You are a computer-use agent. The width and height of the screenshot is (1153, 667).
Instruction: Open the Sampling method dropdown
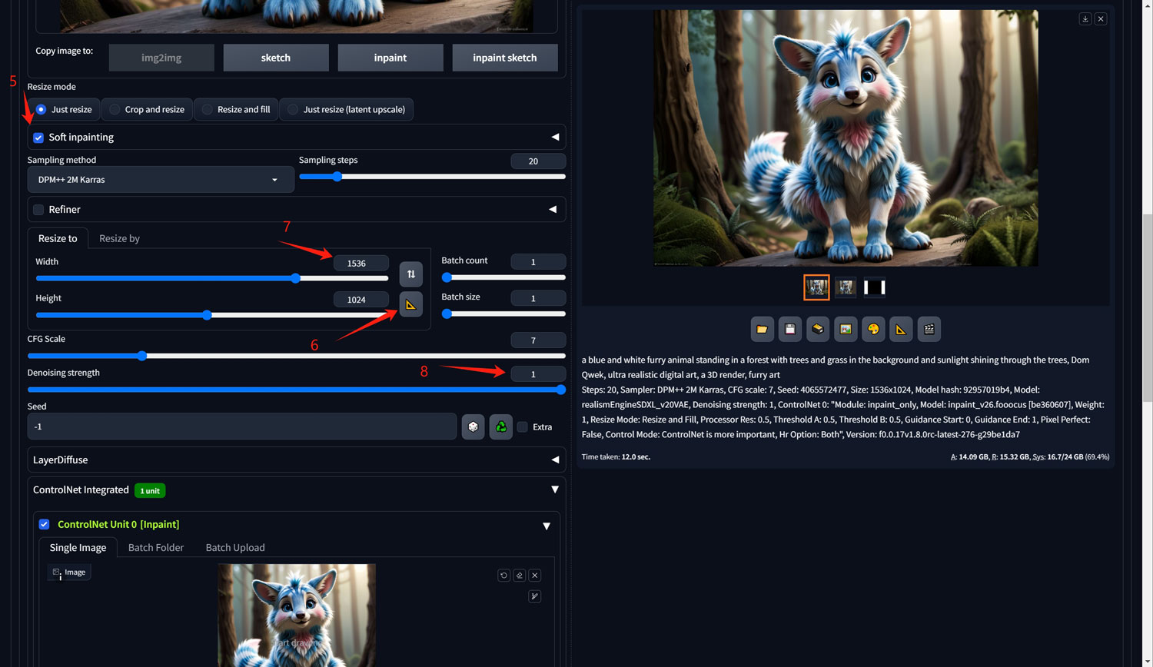[x=161, y=180]
